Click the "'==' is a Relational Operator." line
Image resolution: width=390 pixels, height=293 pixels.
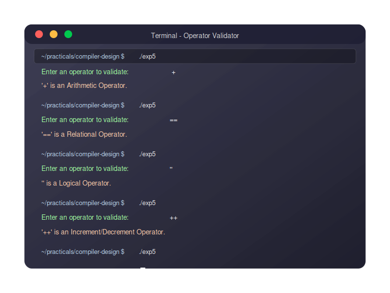click(84, 134)
